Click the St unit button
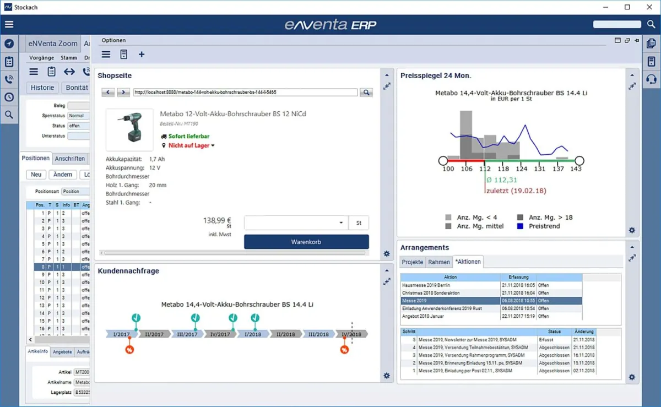661x407 pixels. click(x=359, y=223)
